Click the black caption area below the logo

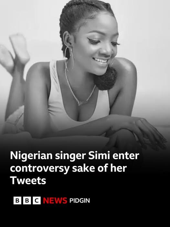[85, 216]
